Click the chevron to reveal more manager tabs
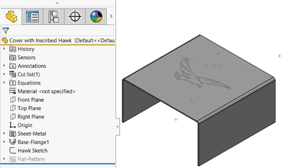The width and height of the screenshot is (290, 168). 111,17
